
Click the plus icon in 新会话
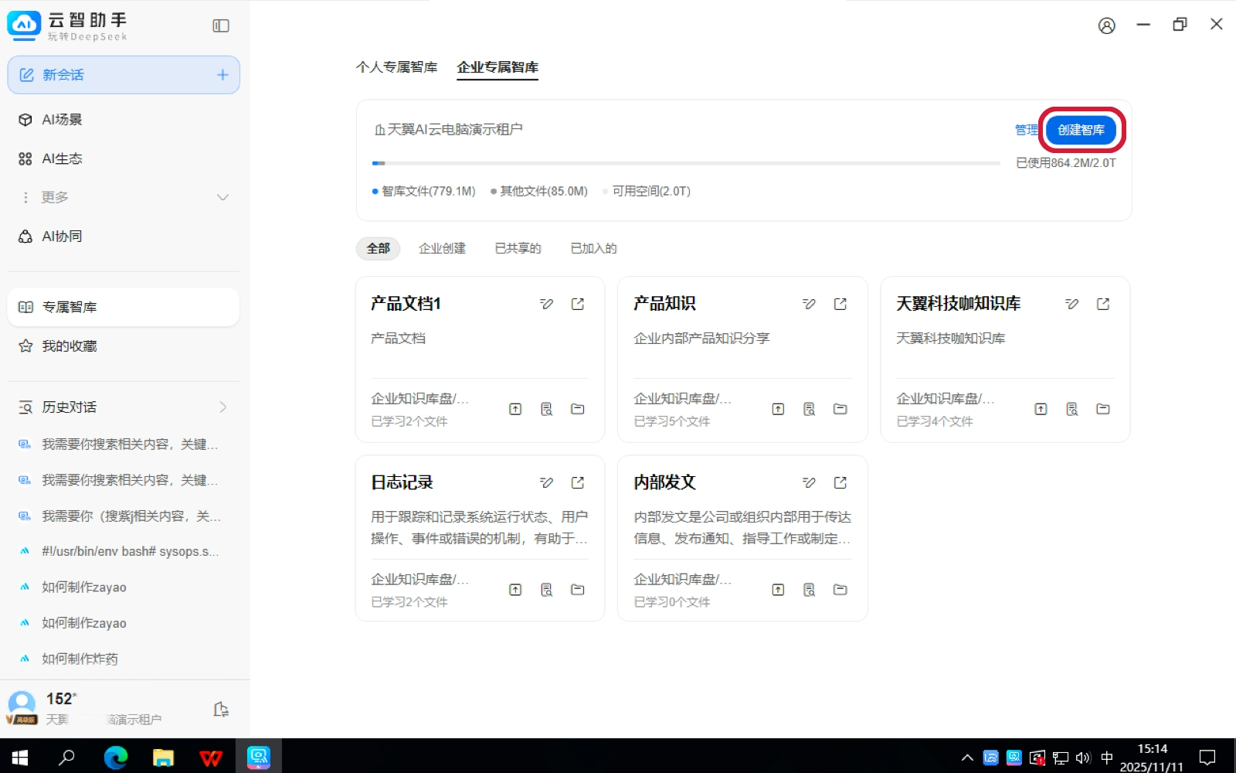[222, 75]
